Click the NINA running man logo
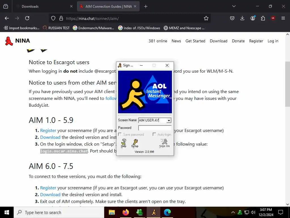This screenshot has width=290, height=218. pos(9,41)
